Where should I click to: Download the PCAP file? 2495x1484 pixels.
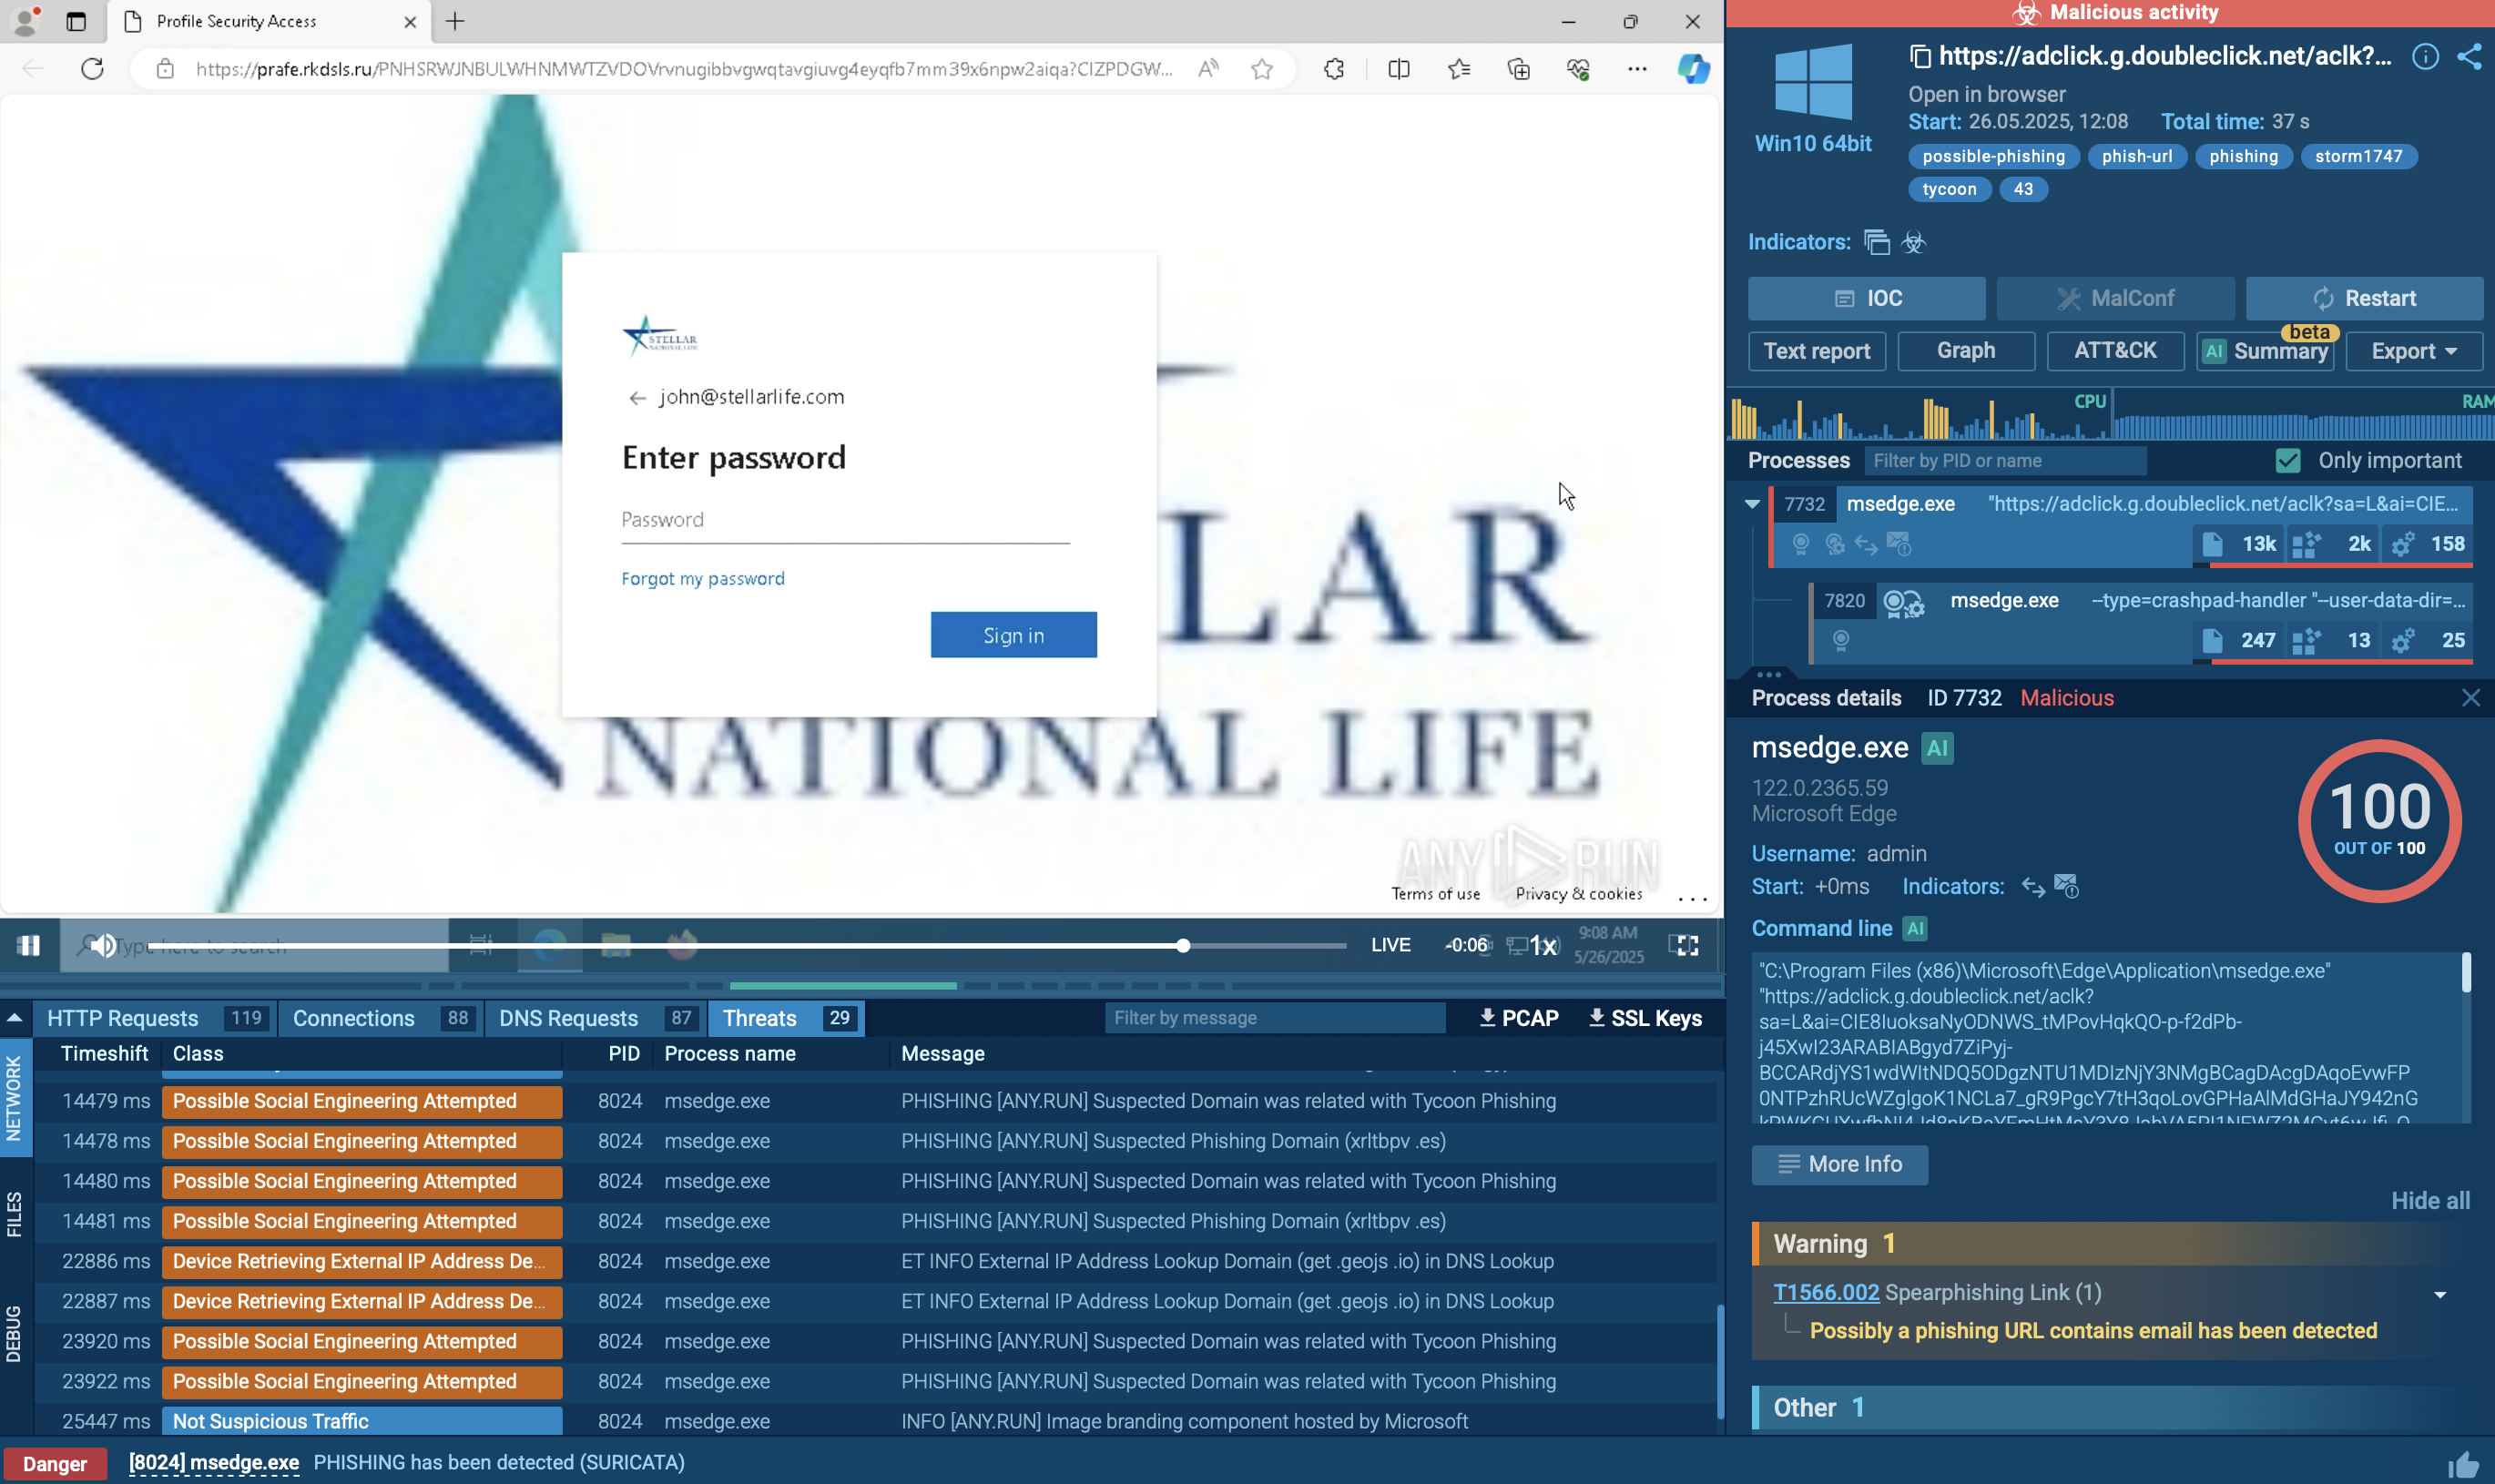click(x=1519, y=1018)
